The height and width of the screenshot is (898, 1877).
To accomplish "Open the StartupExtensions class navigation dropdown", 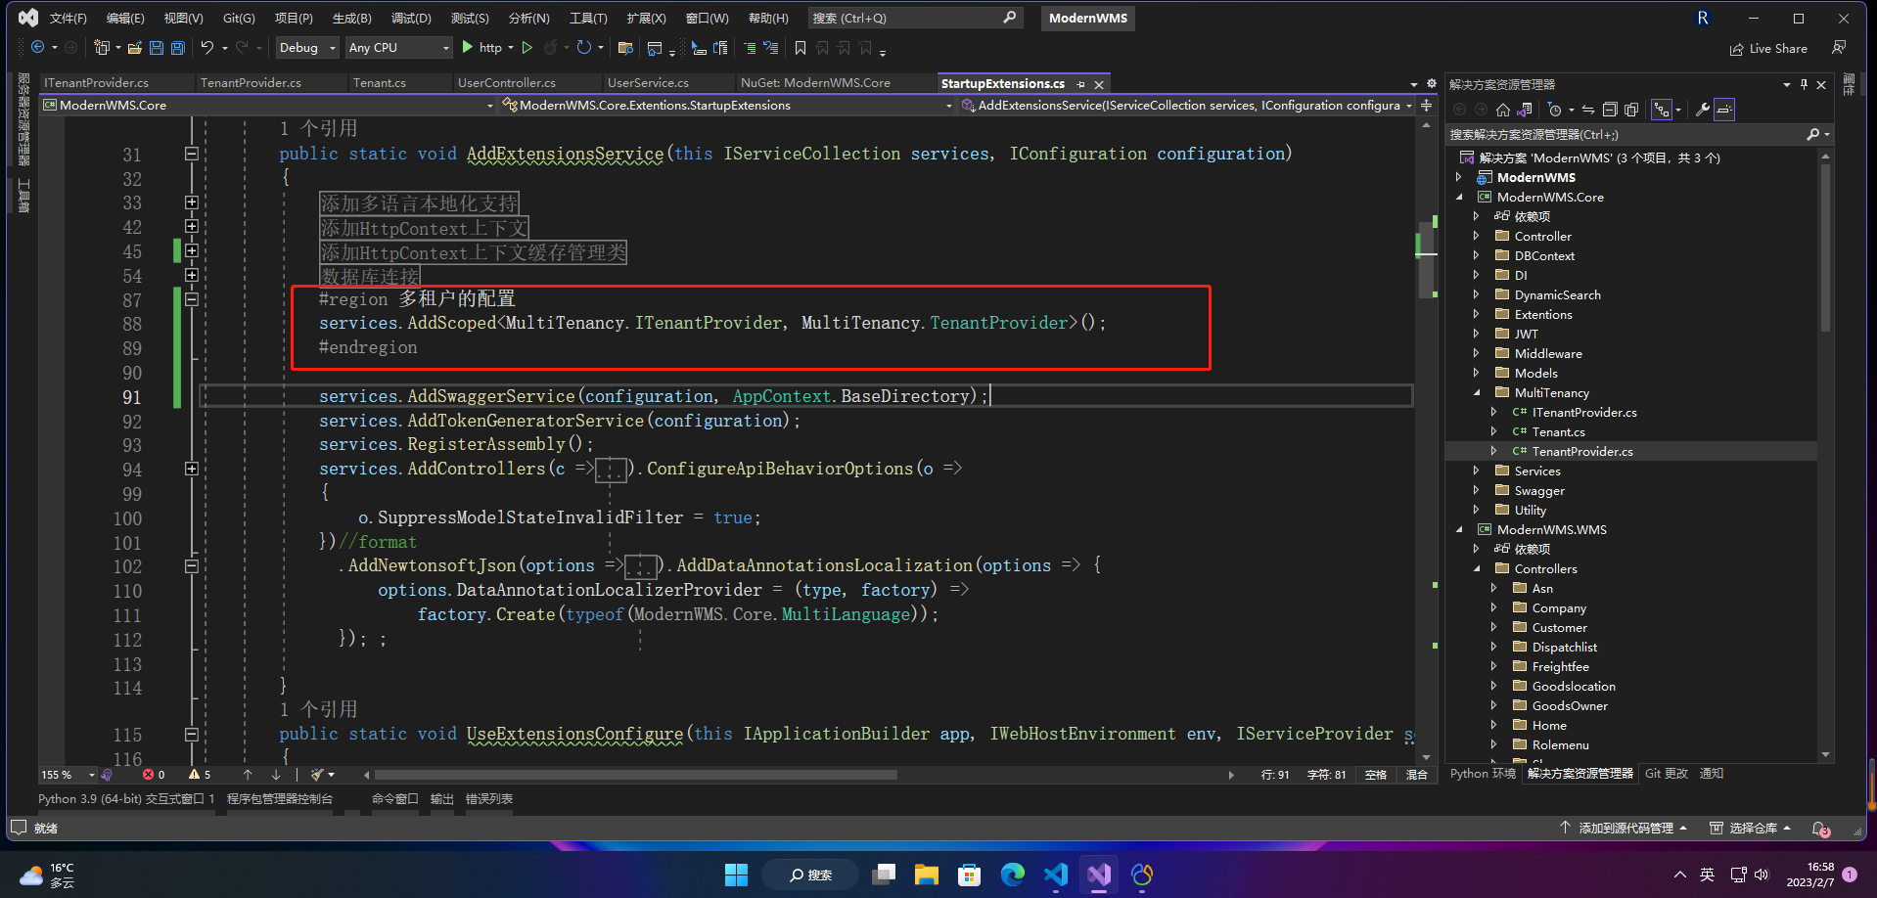I will 726,105.
